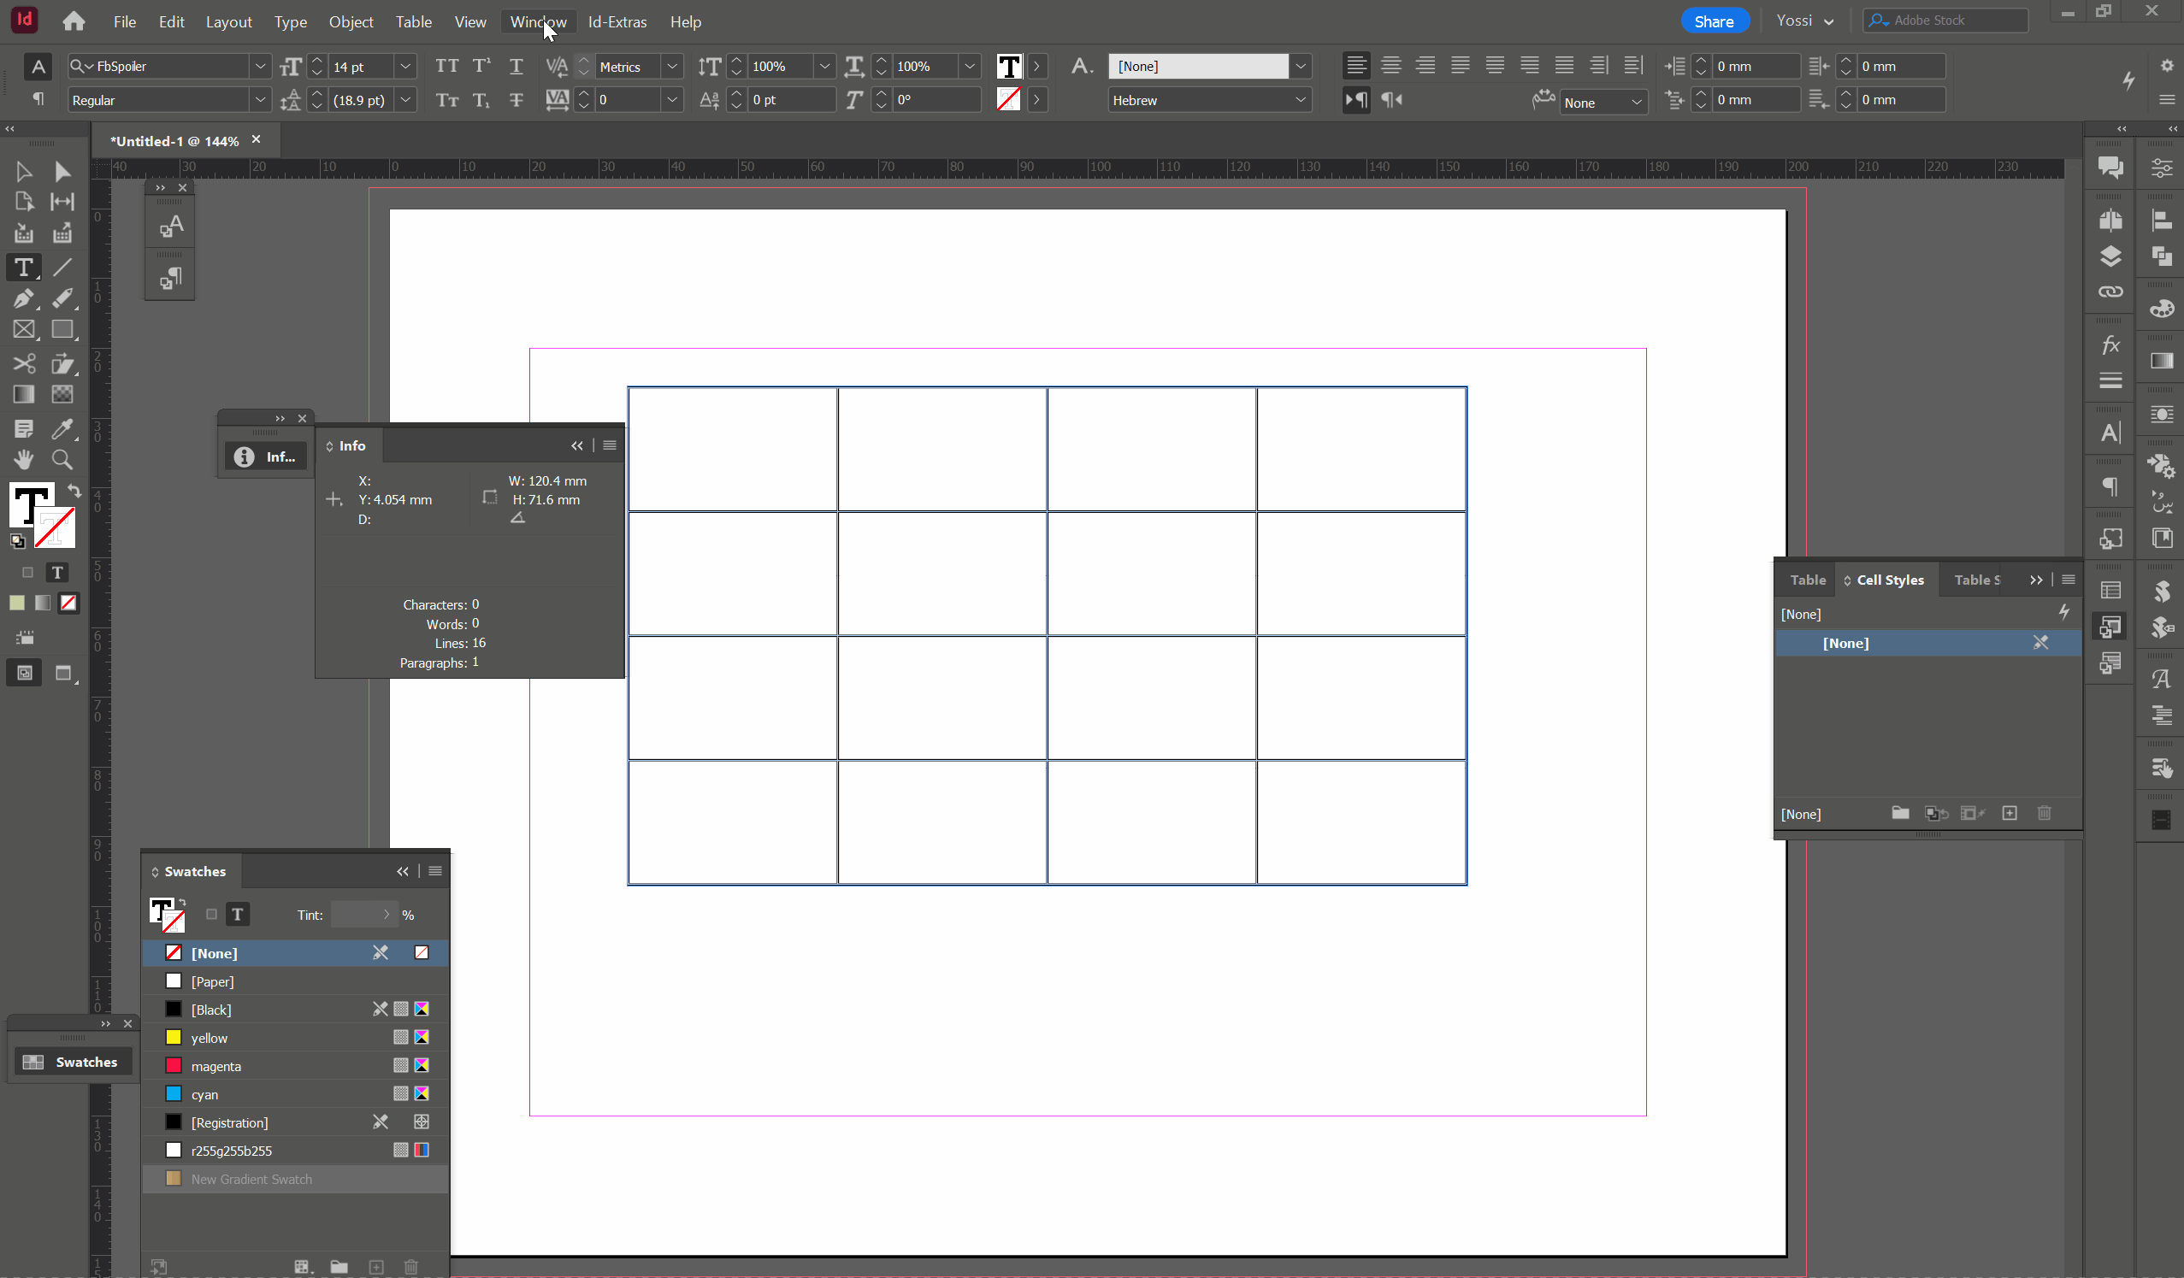Select the Type tool in toolbox
This screenshot has height=1278, width=2184.
pos(23,268)
